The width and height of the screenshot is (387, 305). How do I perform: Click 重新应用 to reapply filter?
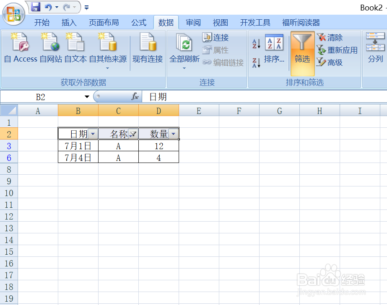coord(337,50)
